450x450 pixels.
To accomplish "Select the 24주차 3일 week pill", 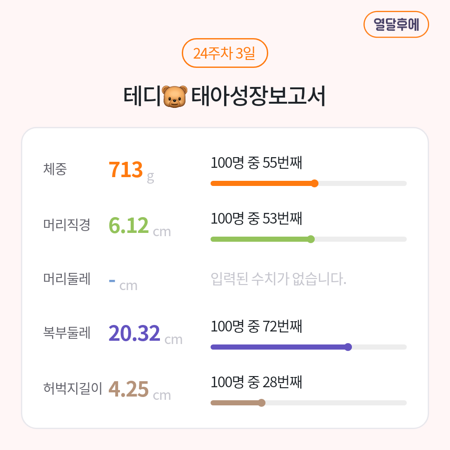I will 225,53.
